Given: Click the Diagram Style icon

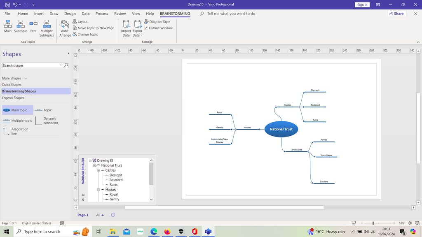Looking at the screenshot, I should (157, 21).
